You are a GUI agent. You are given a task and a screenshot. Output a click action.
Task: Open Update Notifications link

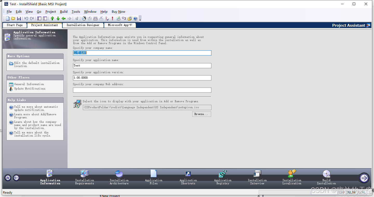[30, 89]
